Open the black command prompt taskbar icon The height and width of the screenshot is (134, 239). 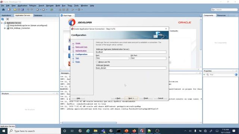coord(119,131)
